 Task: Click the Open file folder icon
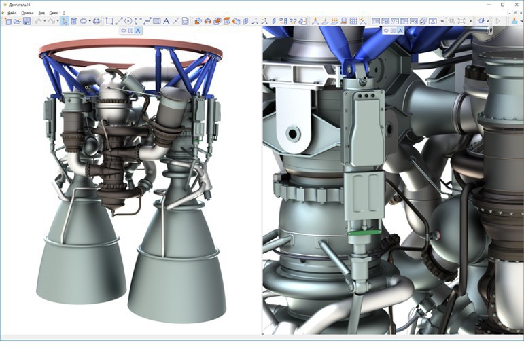(17, 22)
